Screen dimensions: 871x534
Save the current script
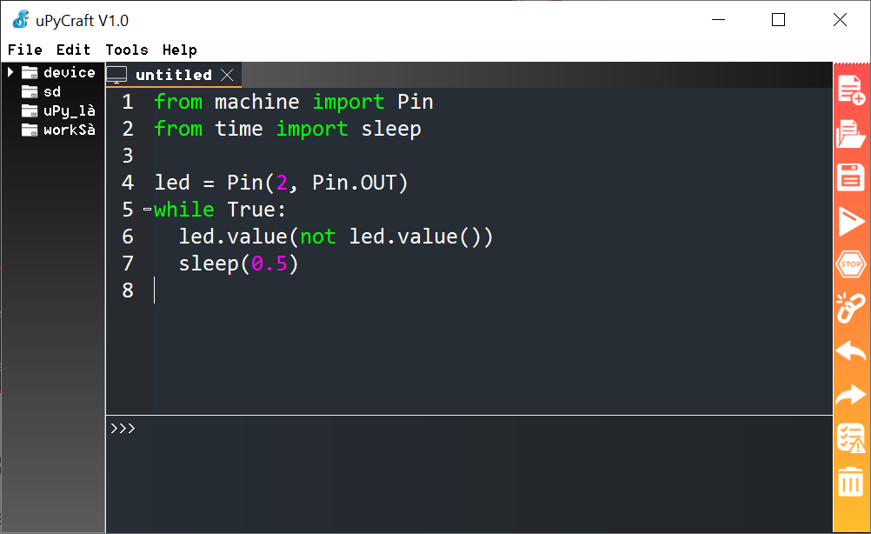point(850,177)
